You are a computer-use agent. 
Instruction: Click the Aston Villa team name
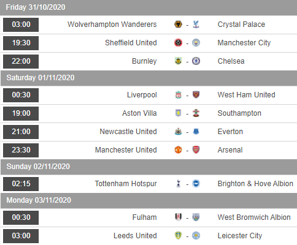point(139,113)
